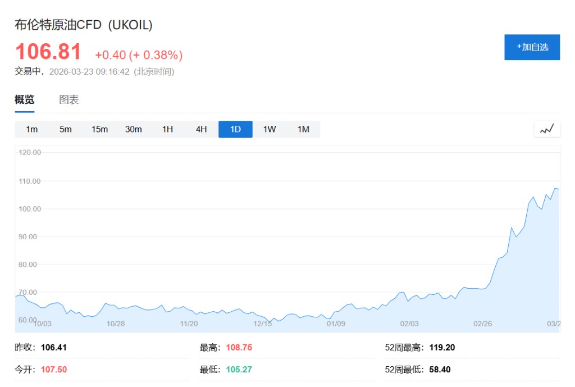
Task: Click the 最高 value 108.75
Action: pyautogui.click(x=239, y=348)
